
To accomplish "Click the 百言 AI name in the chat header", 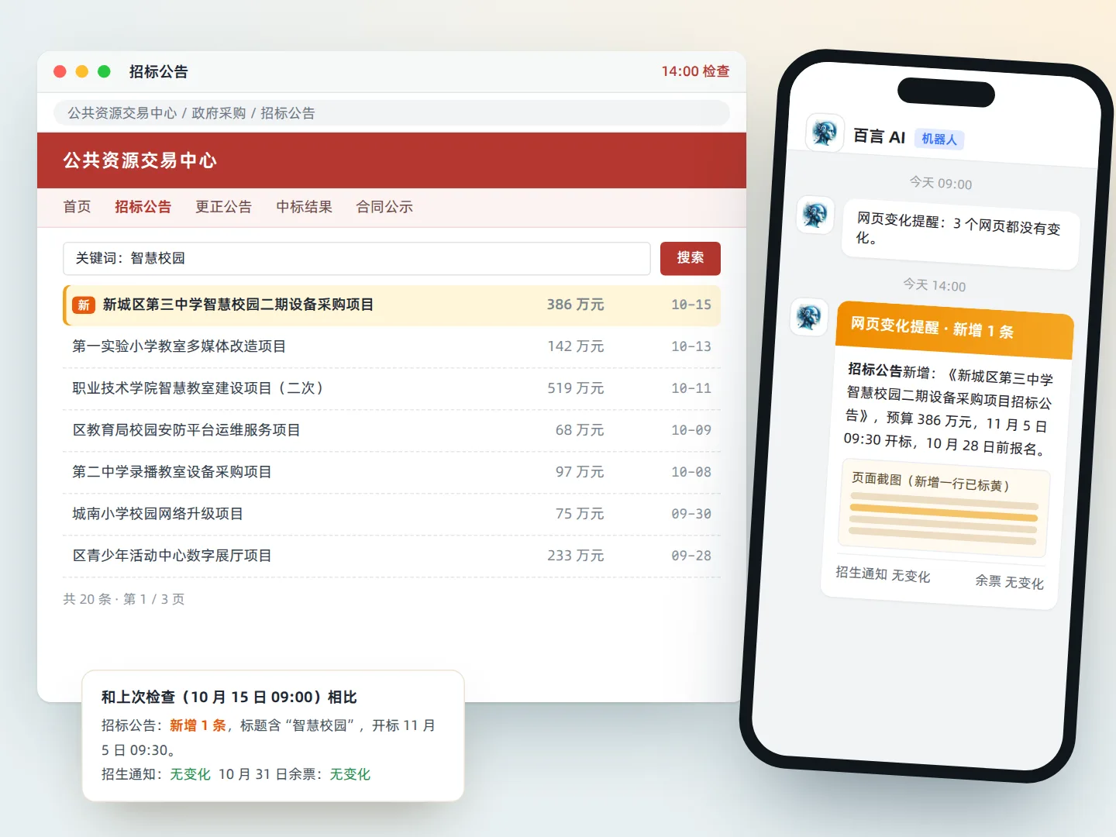I will [x=879, y=136].
